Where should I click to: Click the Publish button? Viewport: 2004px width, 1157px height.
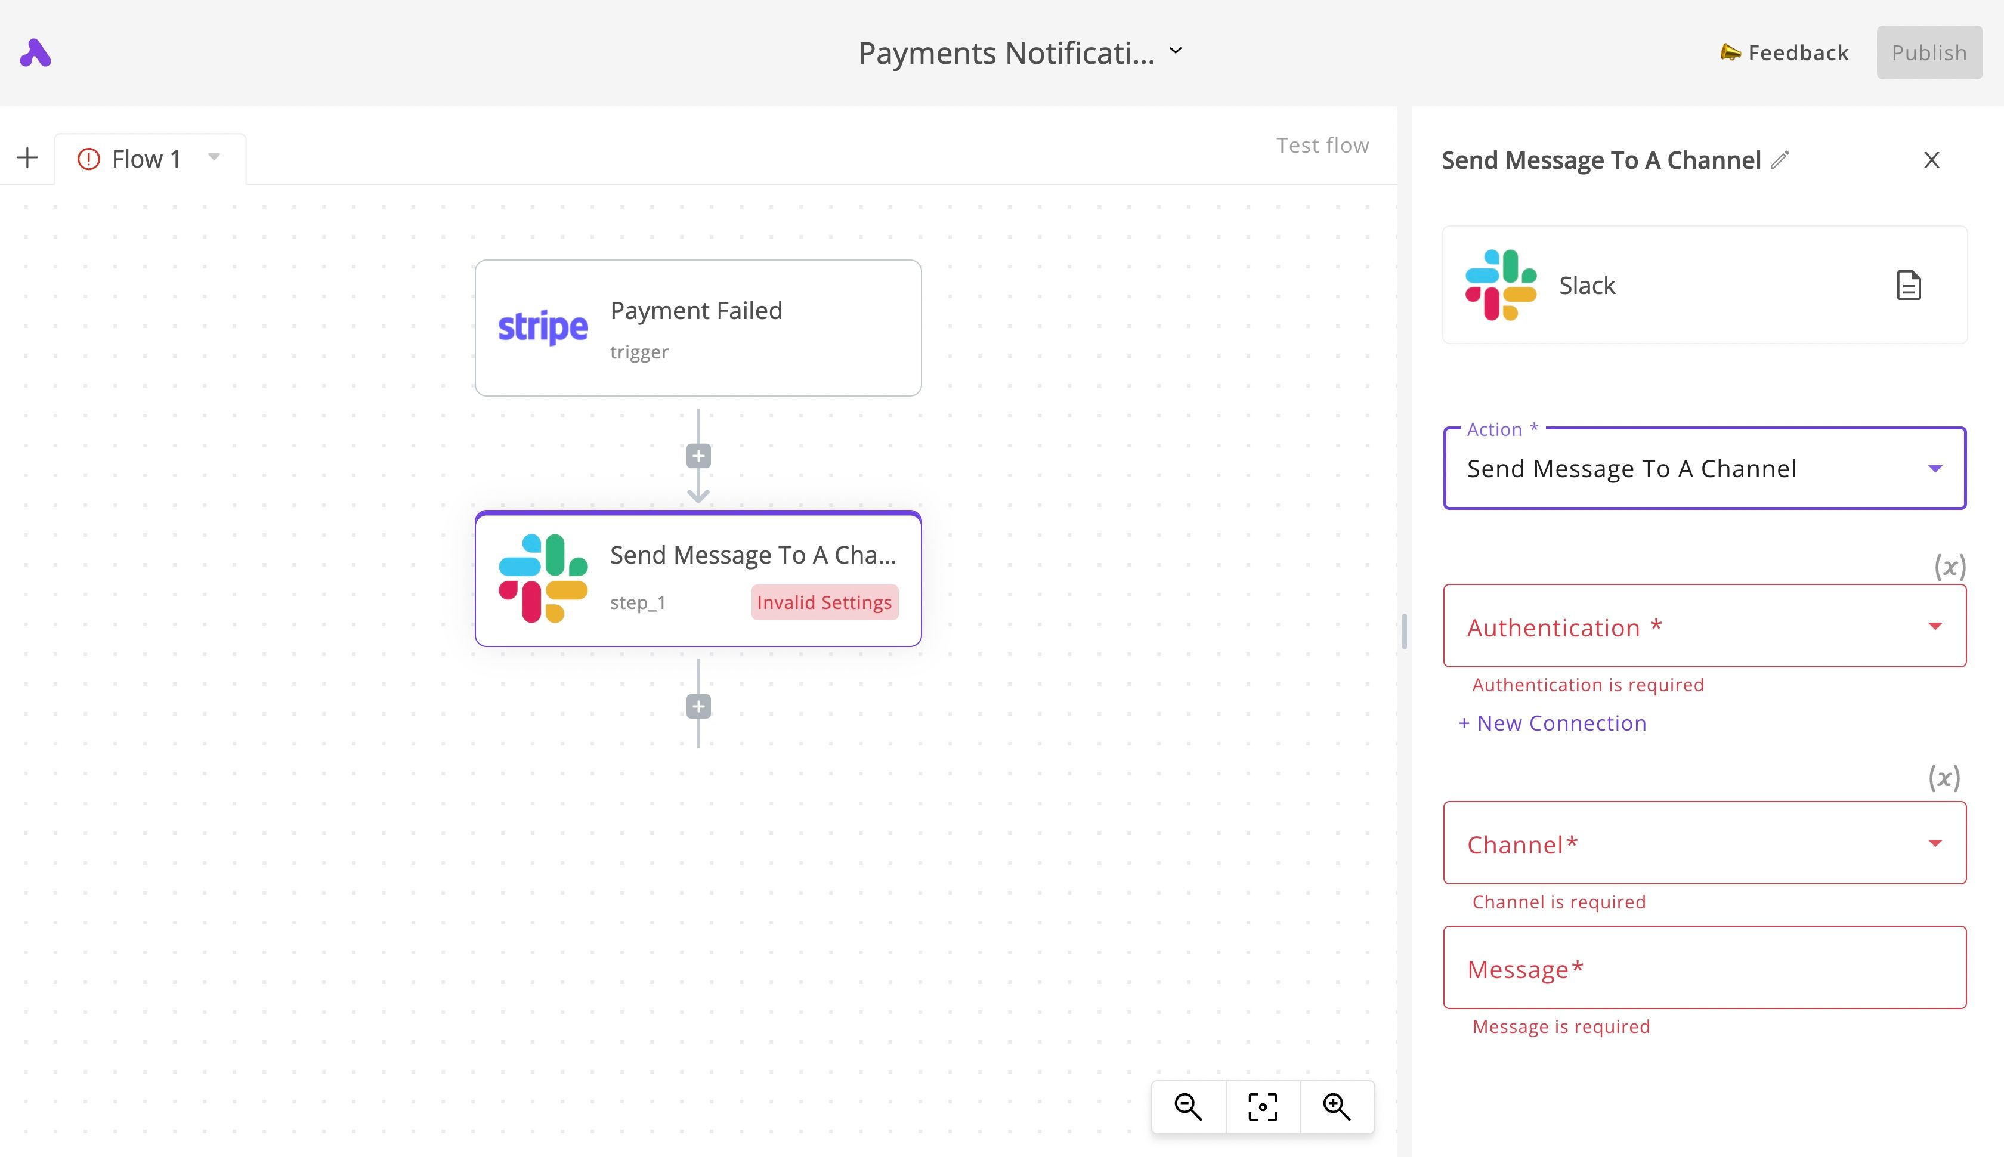point(1928,52)
